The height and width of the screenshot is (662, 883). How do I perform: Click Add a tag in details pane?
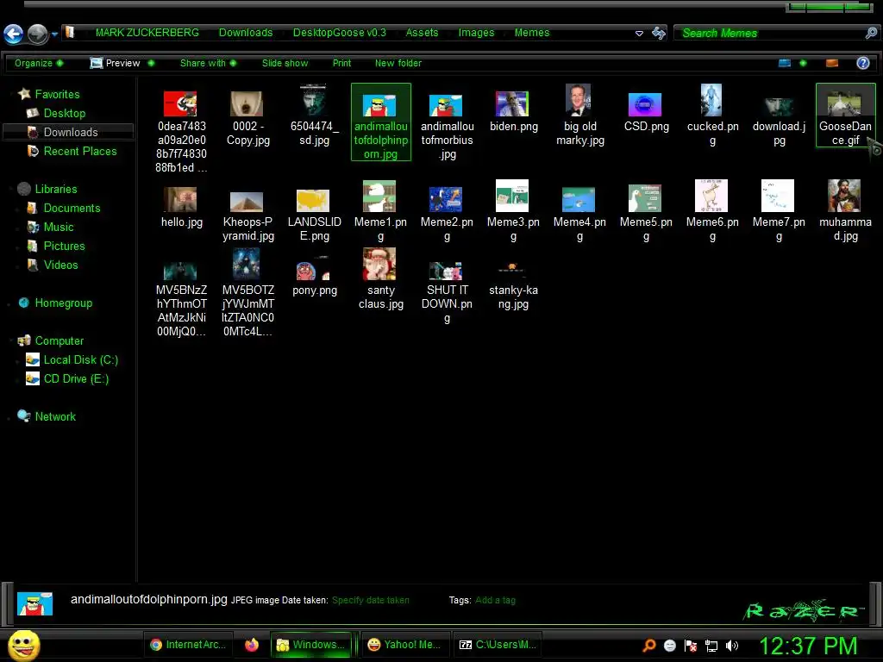(x=495, y=600)
